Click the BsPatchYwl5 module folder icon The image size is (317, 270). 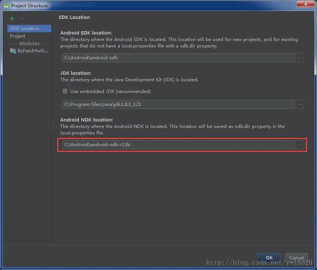pos(13,51)
